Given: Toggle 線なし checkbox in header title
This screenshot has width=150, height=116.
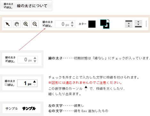Looking at the screenshot, I should click(5, 7).
